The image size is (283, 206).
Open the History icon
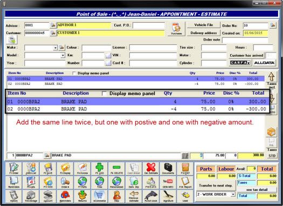click(x=14, y=196)
